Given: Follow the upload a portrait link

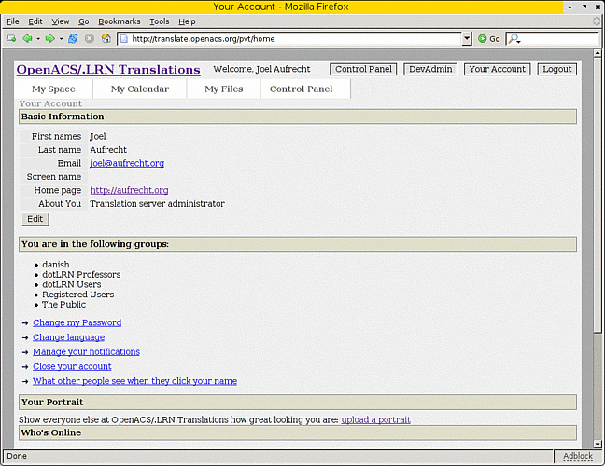Looking at the screenshot, I should pyautogui.click(x=375, y=419).
